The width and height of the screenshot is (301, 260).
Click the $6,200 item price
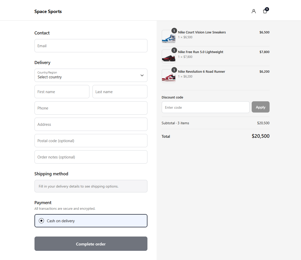(x=264, y=71)
